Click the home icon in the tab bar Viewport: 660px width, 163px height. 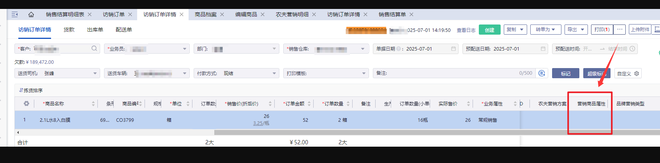[31, 14]
